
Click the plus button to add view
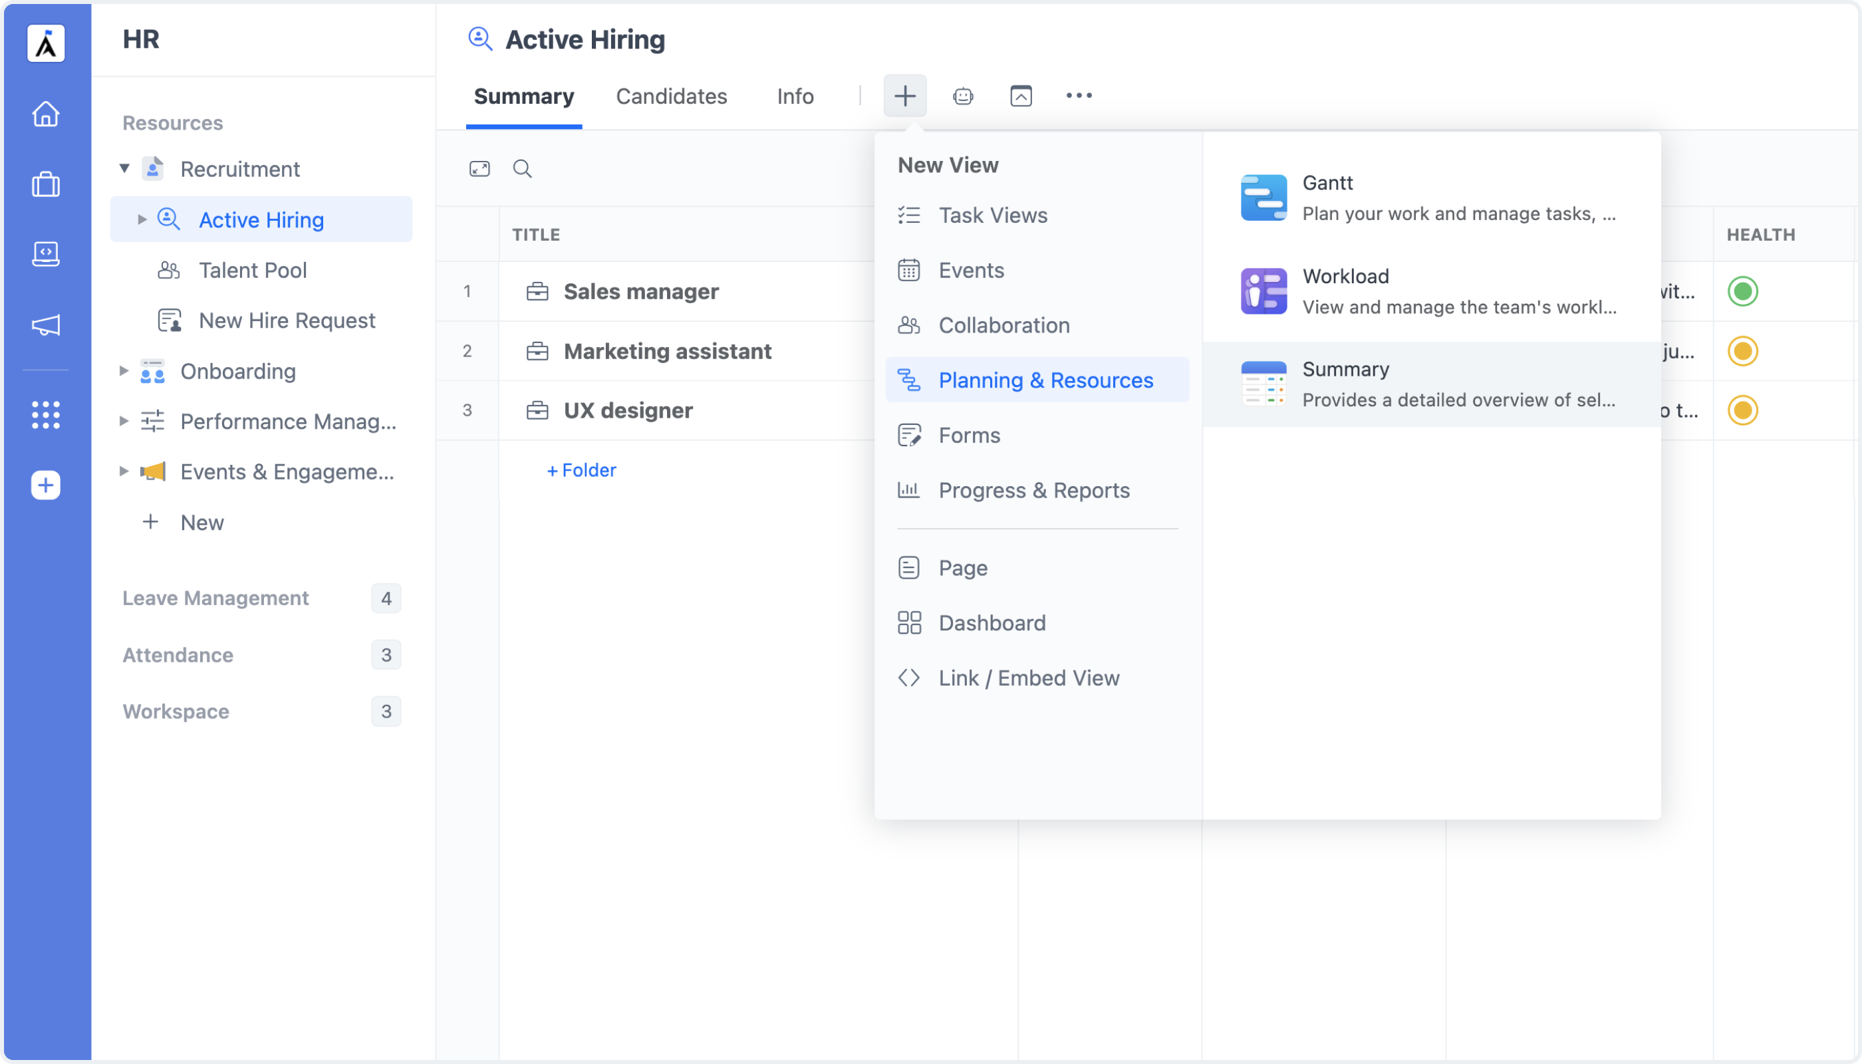(x=904, y=96)
